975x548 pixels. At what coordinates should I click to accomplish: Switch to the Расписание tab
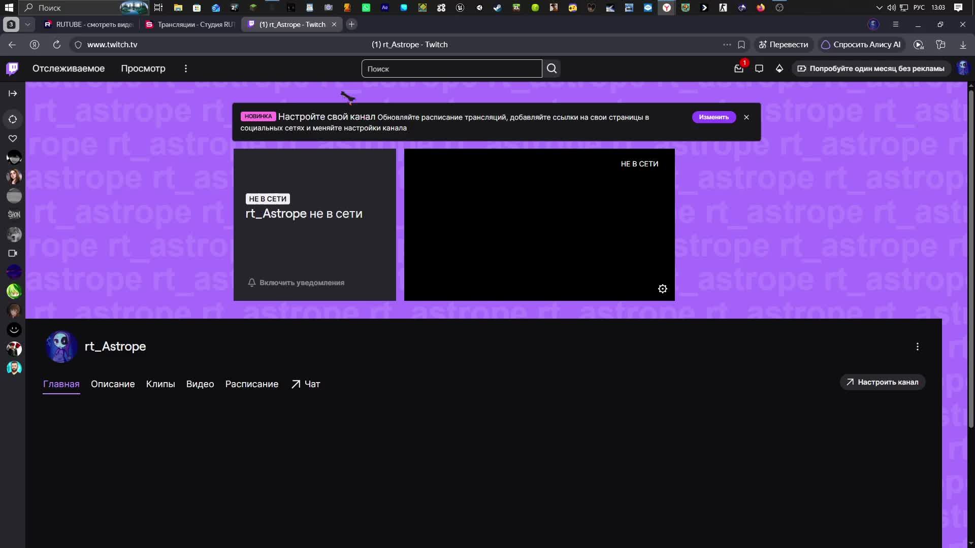(252, 384)
